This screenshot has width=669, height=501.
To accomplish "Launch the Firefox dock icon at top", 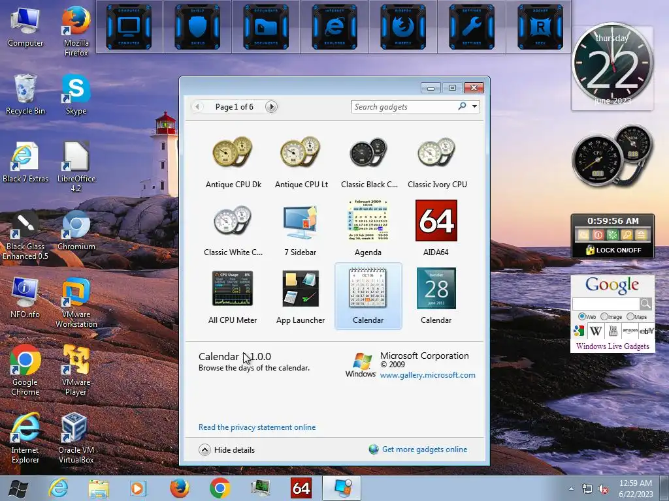I will pos(402,26).
